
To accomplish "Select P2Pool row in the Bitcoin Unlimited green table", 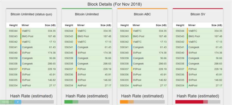I will (87, 69).
